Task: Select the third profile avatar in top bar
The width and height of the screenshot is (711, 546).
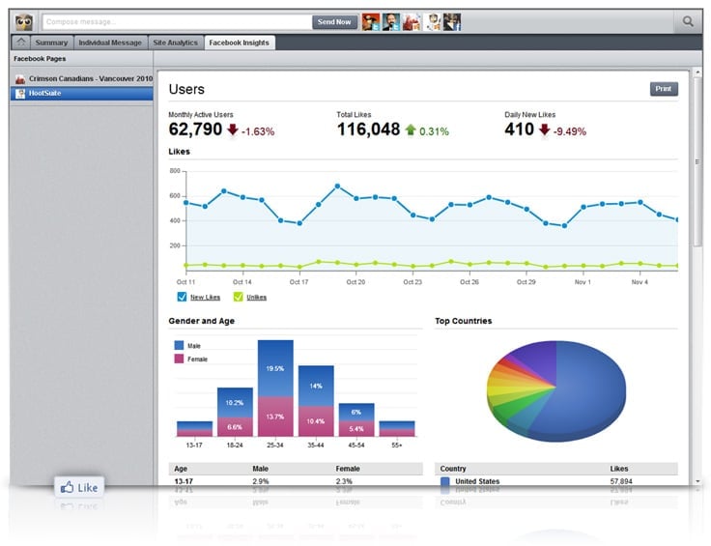Action: click(x=411, y=21)
